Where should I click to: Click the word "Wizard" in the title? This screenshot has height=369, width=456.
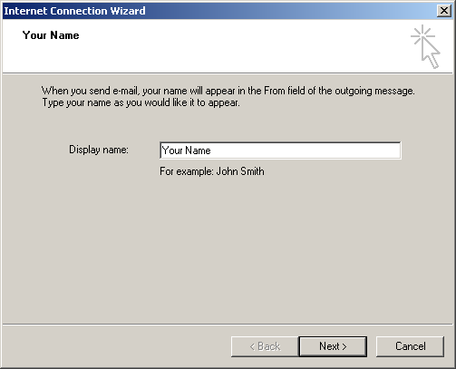(128, 11)
